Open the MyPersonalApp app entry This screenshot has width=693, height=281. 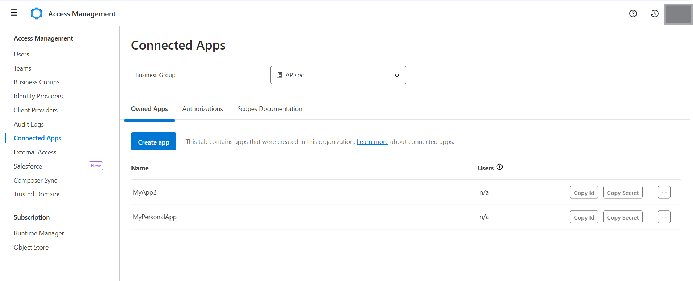(x=155, y=217)
